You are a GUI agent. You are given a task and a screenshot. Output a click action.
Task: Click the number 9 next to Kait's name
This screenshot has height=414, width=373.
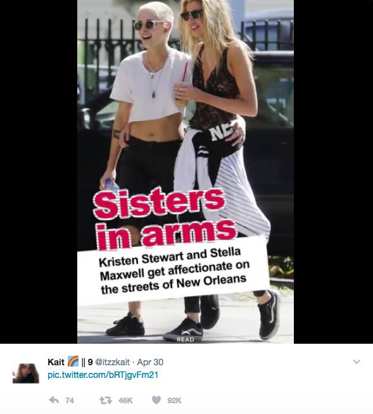90,362
